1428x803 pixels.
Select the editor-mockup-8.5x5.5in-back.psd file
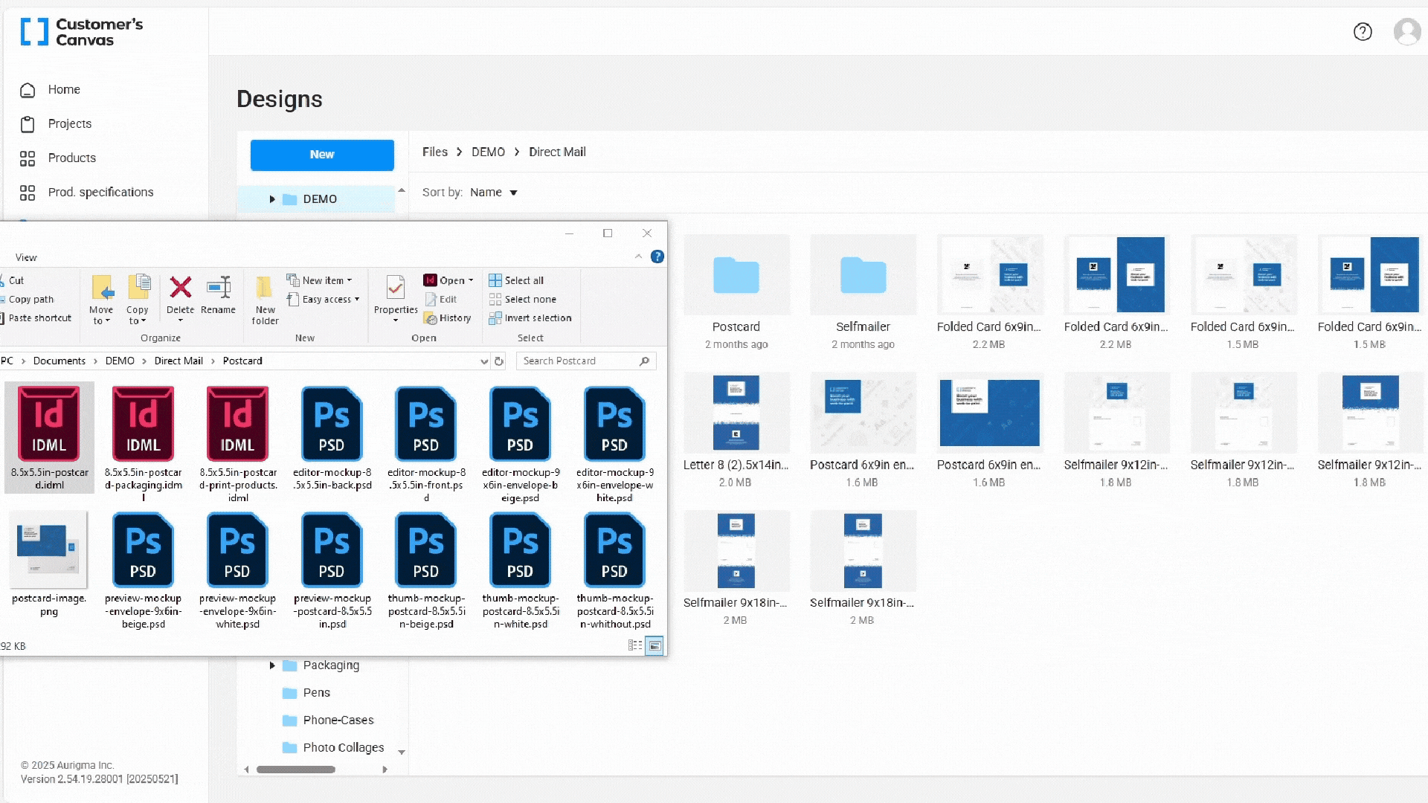pos(332,438)
